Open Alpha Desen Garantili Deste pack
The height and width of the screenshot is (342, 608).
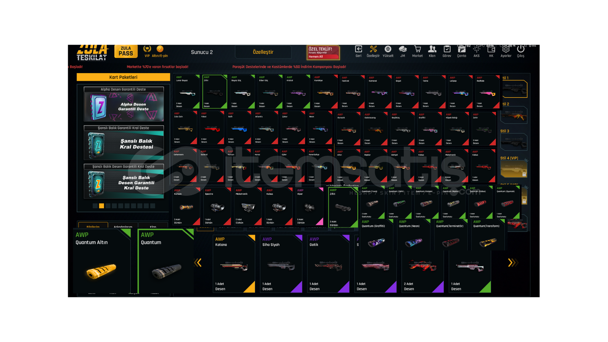[x=124, y=104]
